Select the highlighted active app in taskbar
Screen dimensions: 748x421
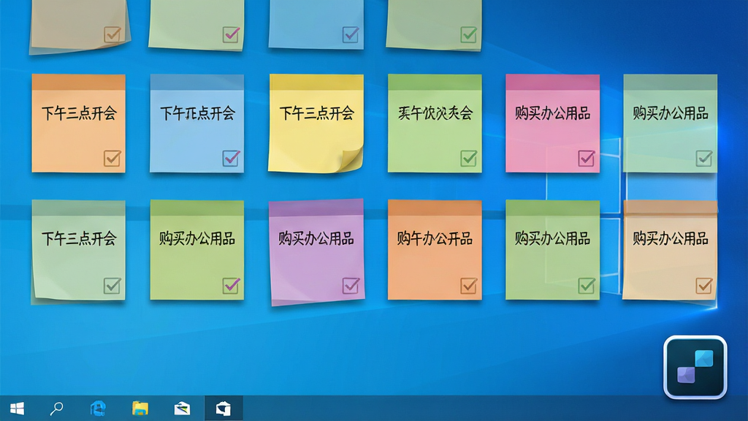pos(224,409)
